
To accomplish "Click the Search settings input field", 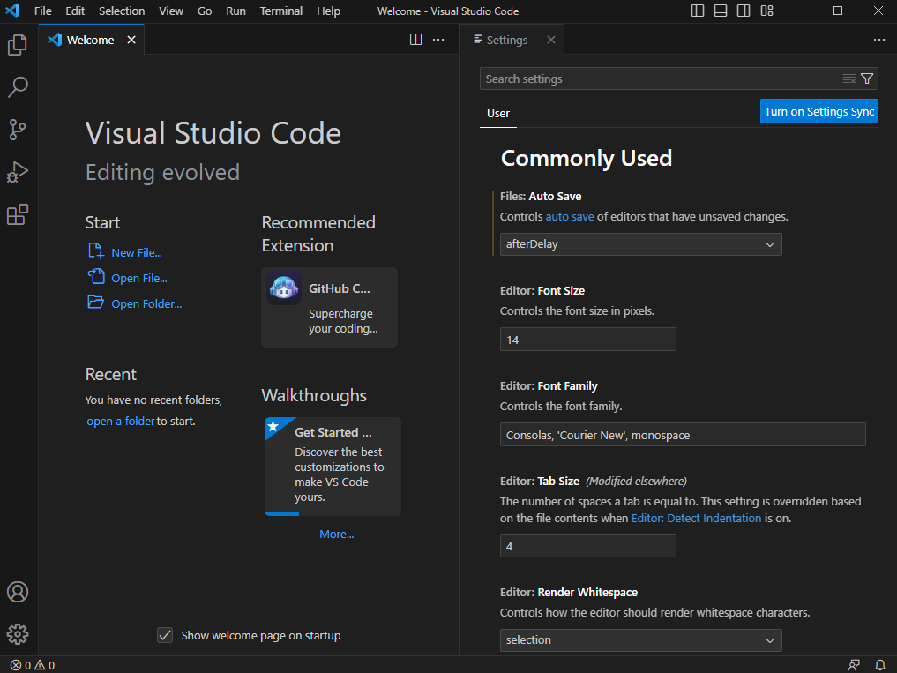I will pos(661,79).
